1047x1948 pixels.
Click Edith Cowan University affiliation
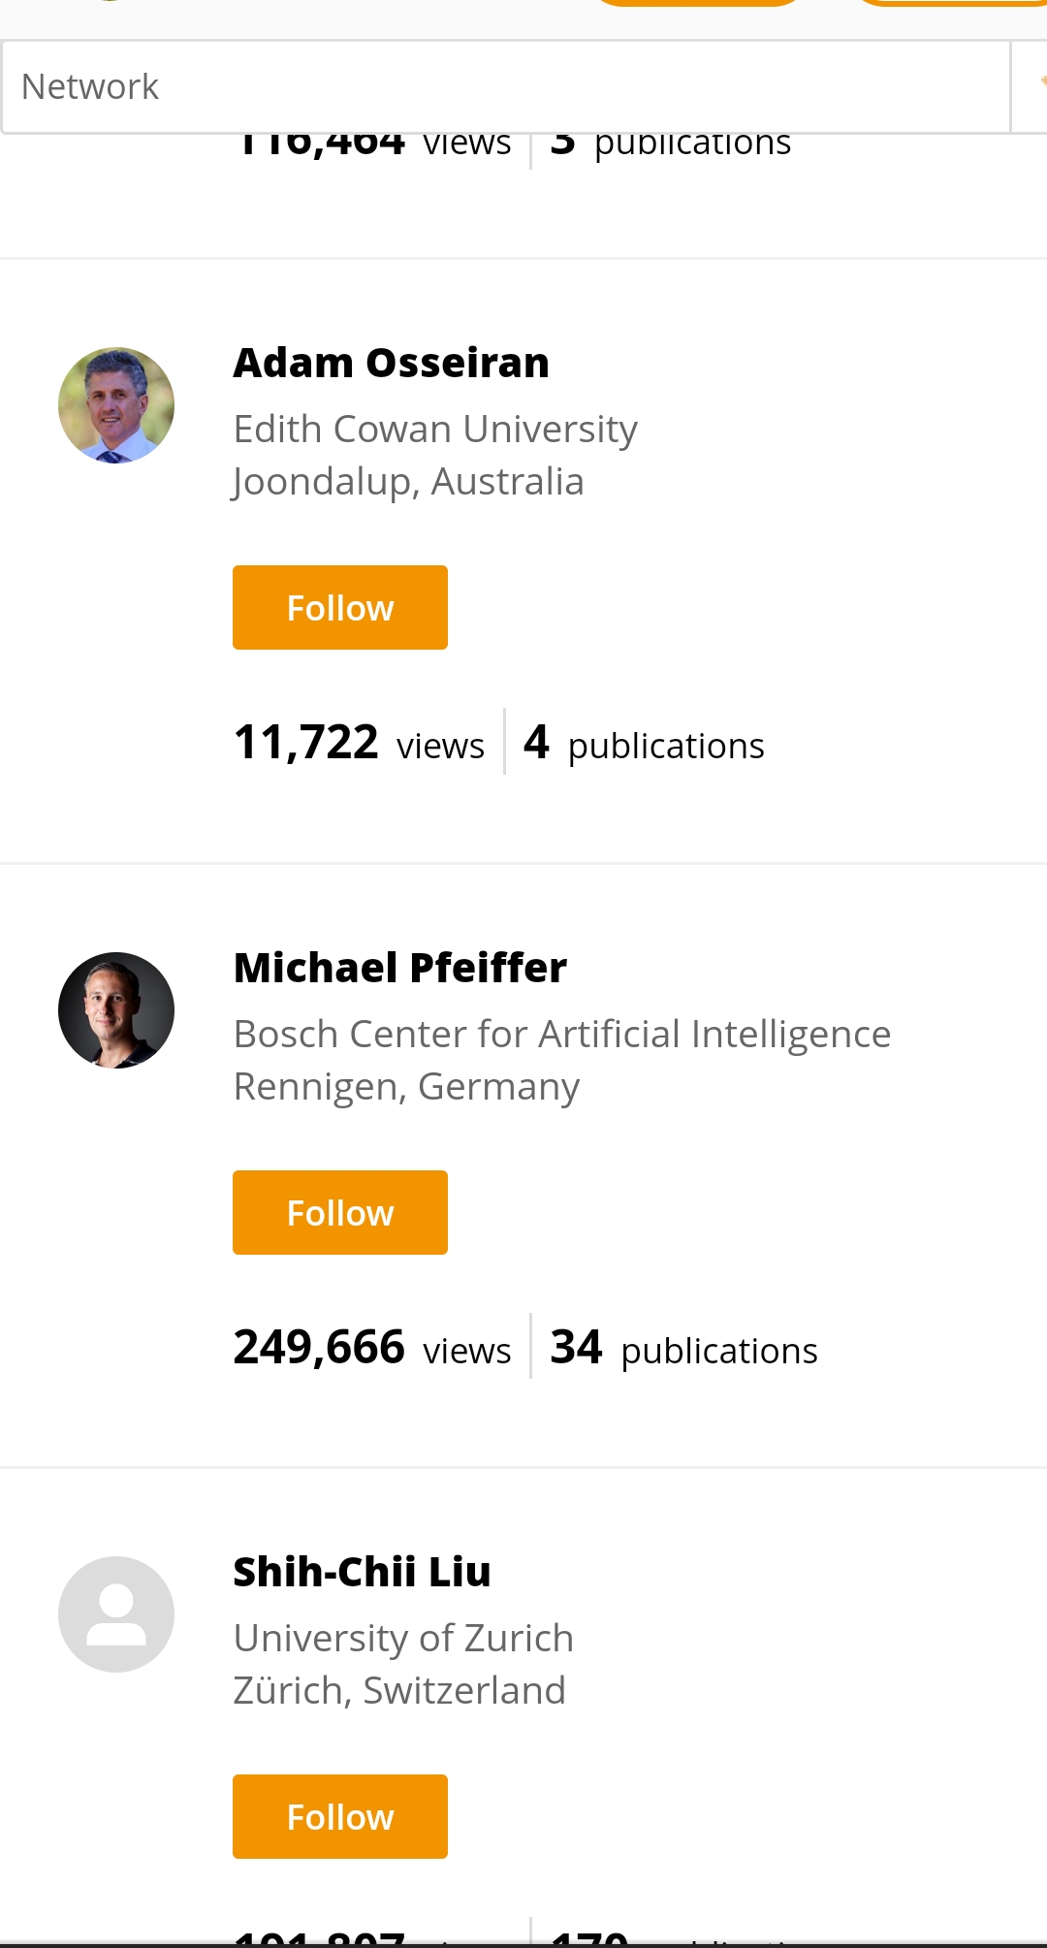pos(435,429)
